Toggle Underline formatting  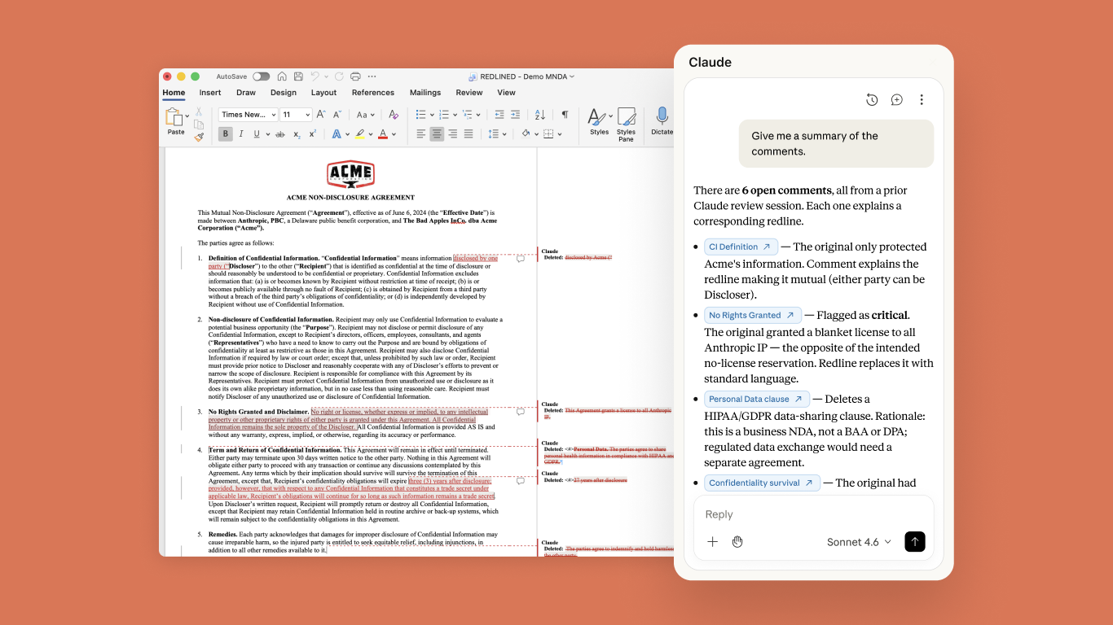point(257,134)
